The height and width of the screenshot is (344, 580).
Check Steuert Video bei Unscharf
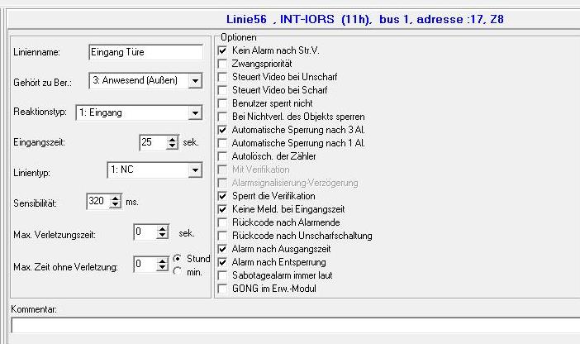tap(223, 77)
